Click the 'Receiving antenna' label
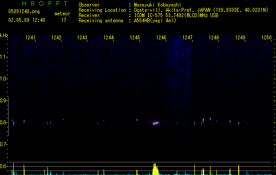The width and height of the screenshot is (276, 175). coord(101,21)
